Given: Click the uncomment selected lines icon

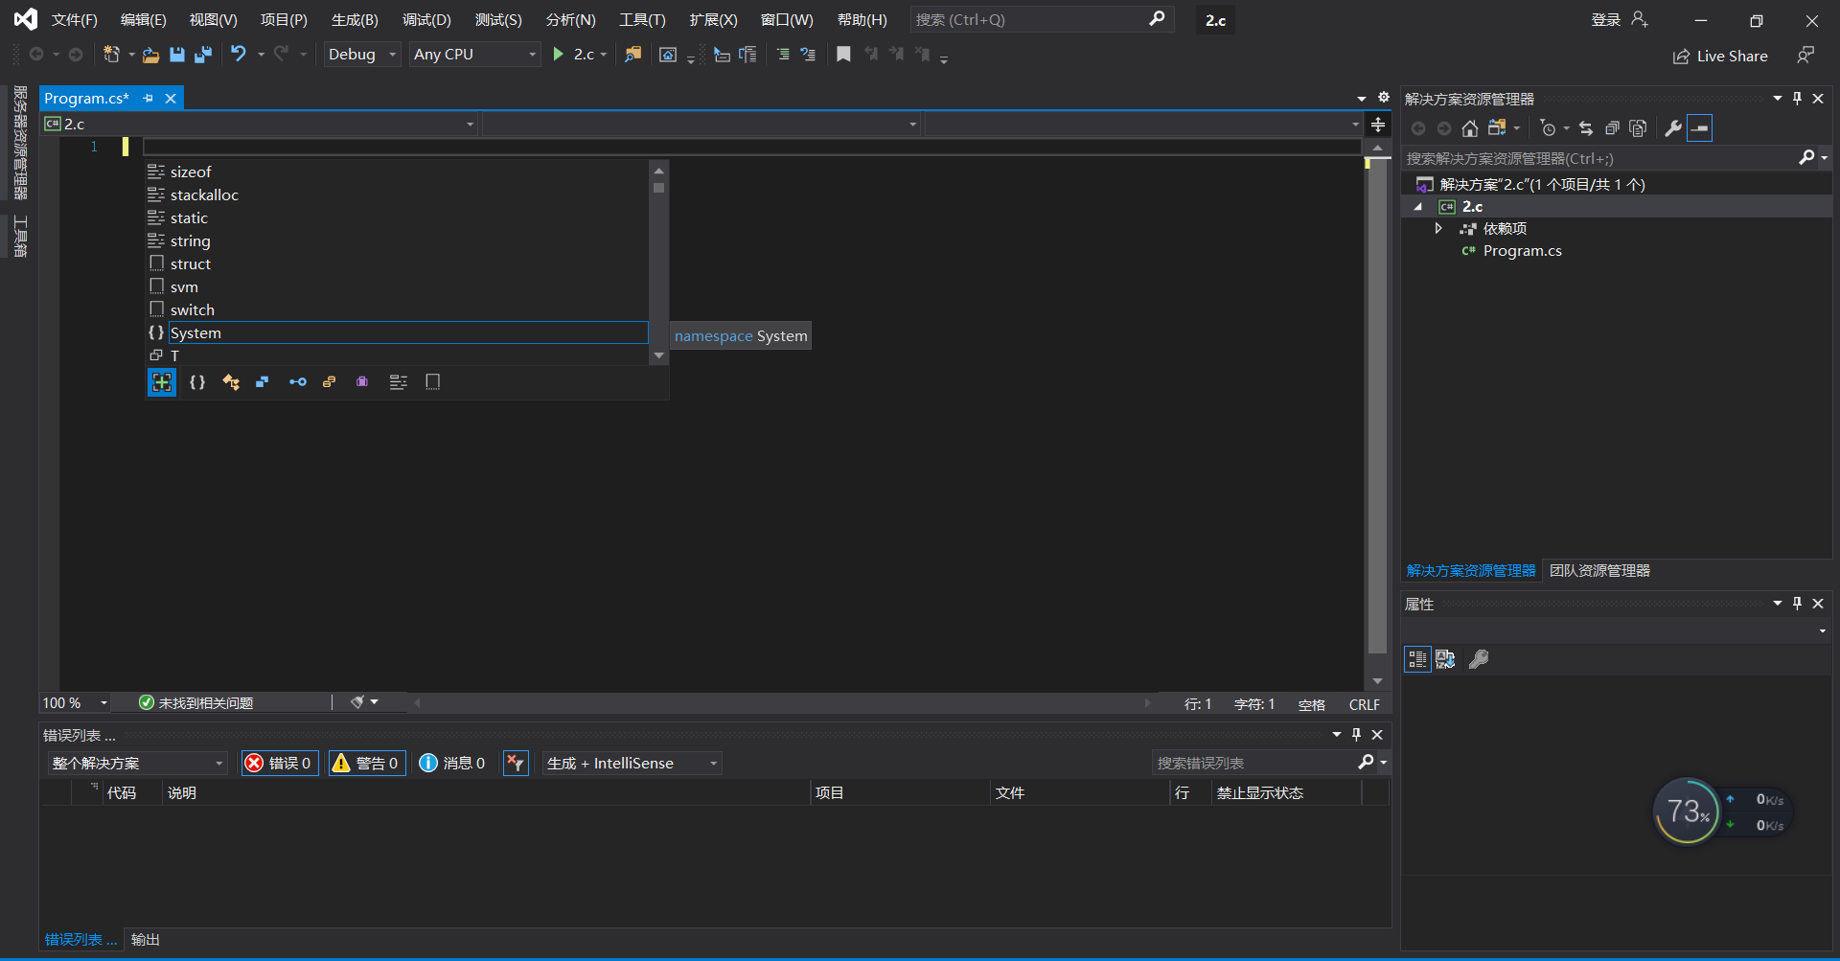Looking at the screenshot, I should pyautogui.click(x=809, y=55).
